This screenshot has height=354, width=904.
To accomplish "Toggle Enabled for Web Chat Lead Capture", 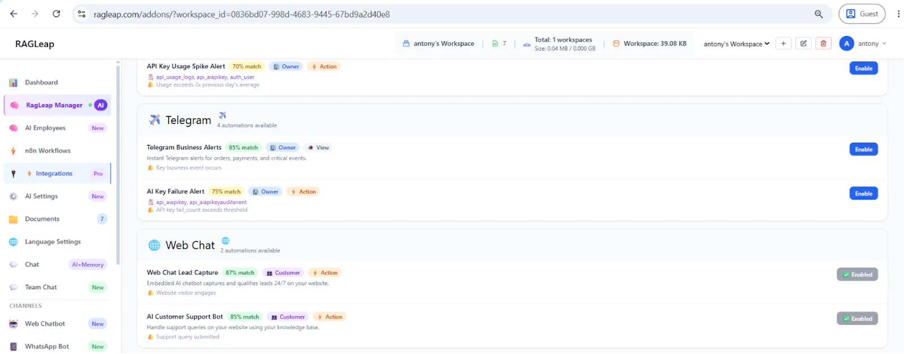I will pos(857,275).
